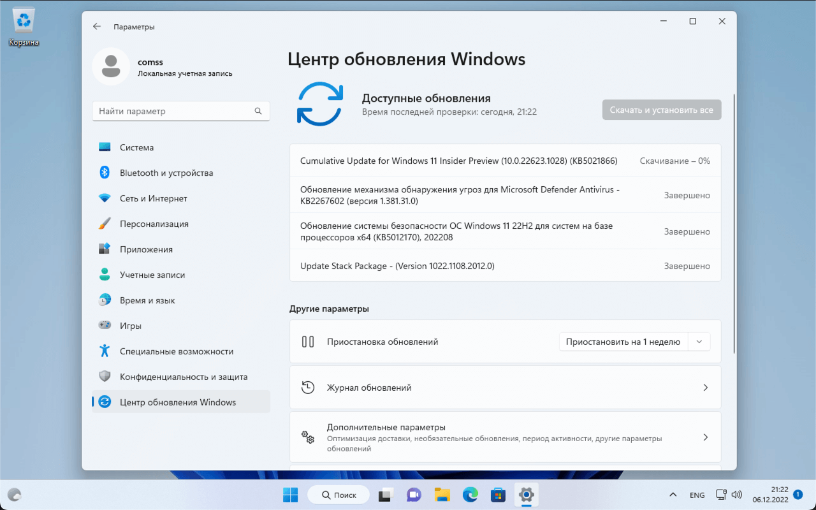Viewport: 816px width, 510px height.
Task: Select Персонализация in the sidebar
Action: click(181, 224)
